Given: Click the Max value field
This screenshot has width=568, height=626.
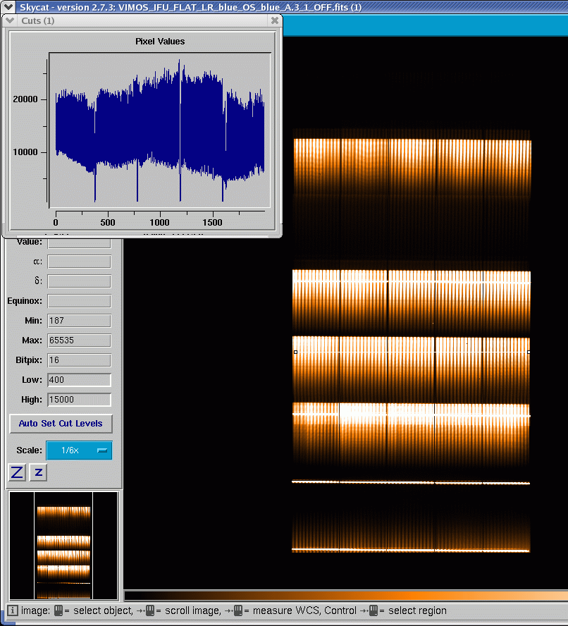Looking at the screenshot, I should coord(79,340).
